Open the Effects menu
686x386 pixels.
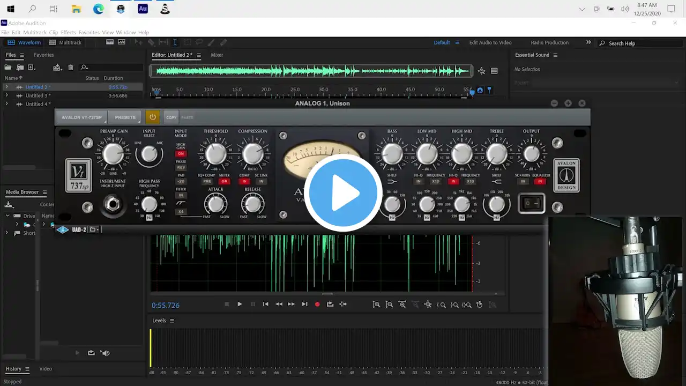68,33
